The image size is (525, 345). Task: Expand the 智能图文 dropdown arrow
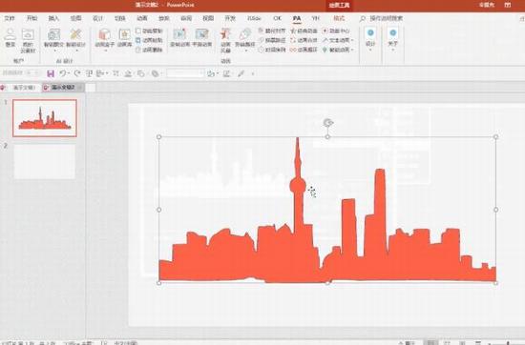coord(54,51)
